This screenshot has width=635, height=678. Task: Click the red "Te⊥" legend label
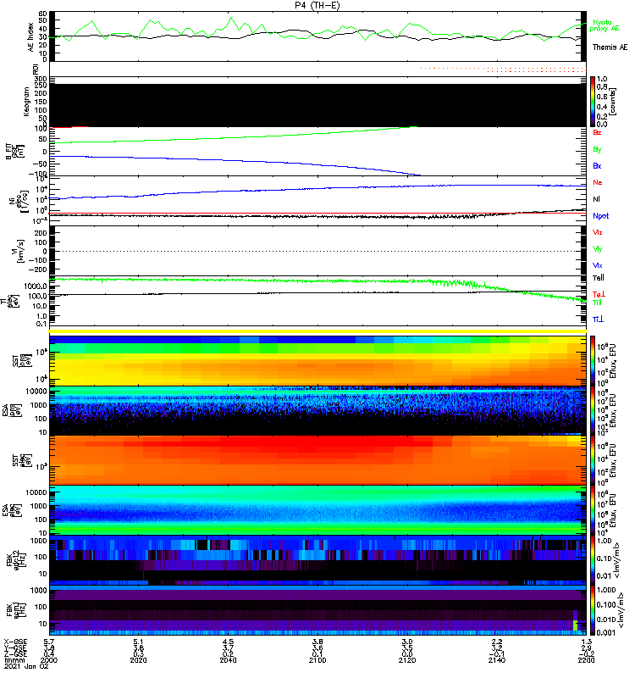click(x=599, y=294)
